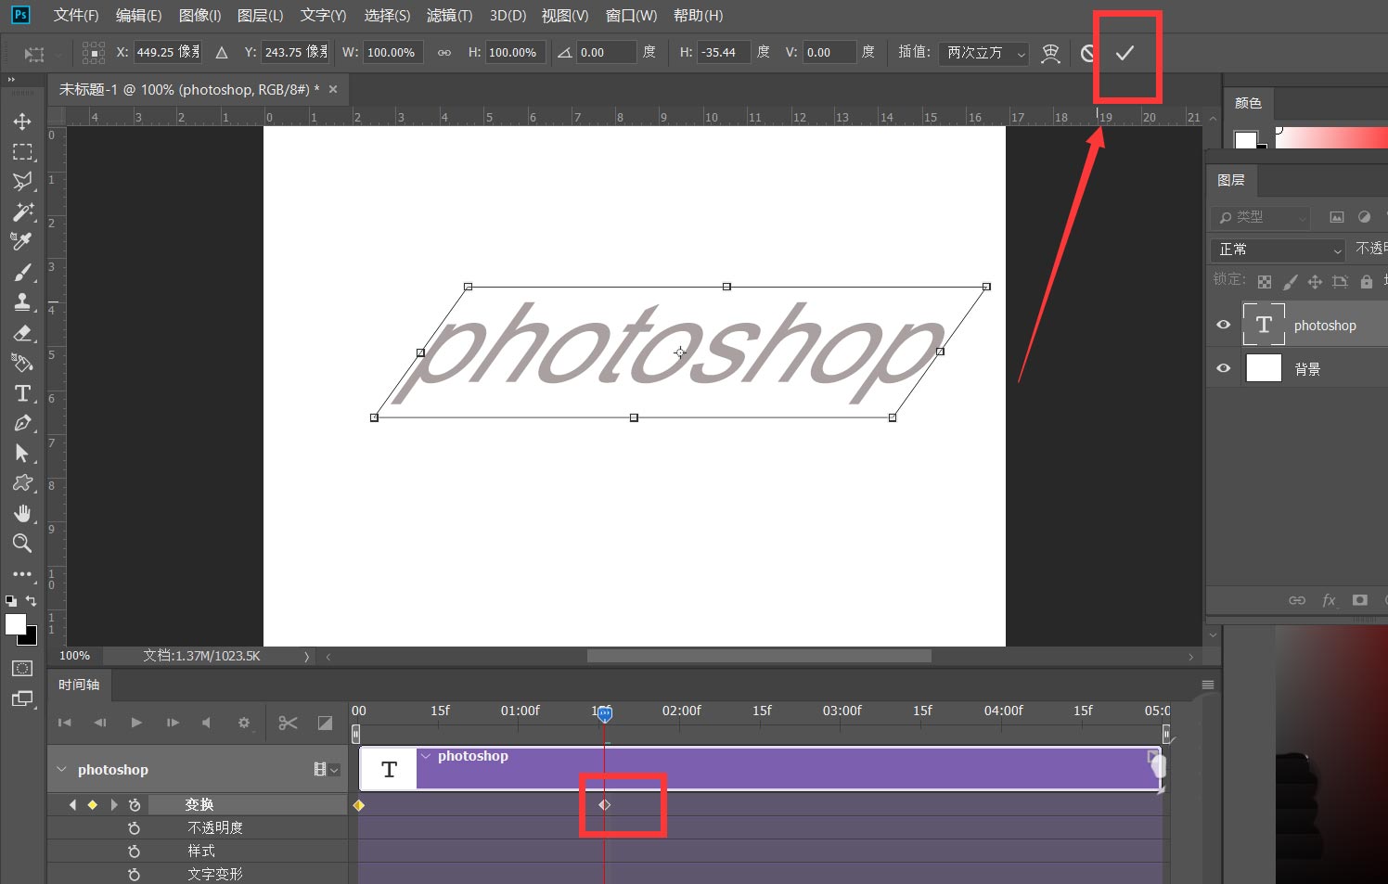This screenshot has height=884, width=1388.
Task: Toggle the 不透明度 keyframe stopwatch
Action: (135, 828)
